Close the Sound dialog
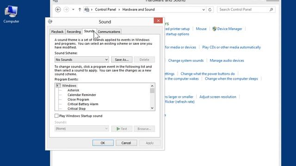This screenshot has height=166, width=296. (158, 20)
